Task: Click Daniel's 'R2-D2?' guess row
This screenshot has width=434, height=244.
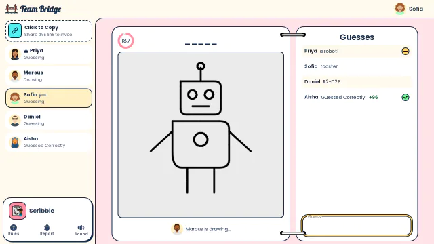Action: [x=357, y=81]
